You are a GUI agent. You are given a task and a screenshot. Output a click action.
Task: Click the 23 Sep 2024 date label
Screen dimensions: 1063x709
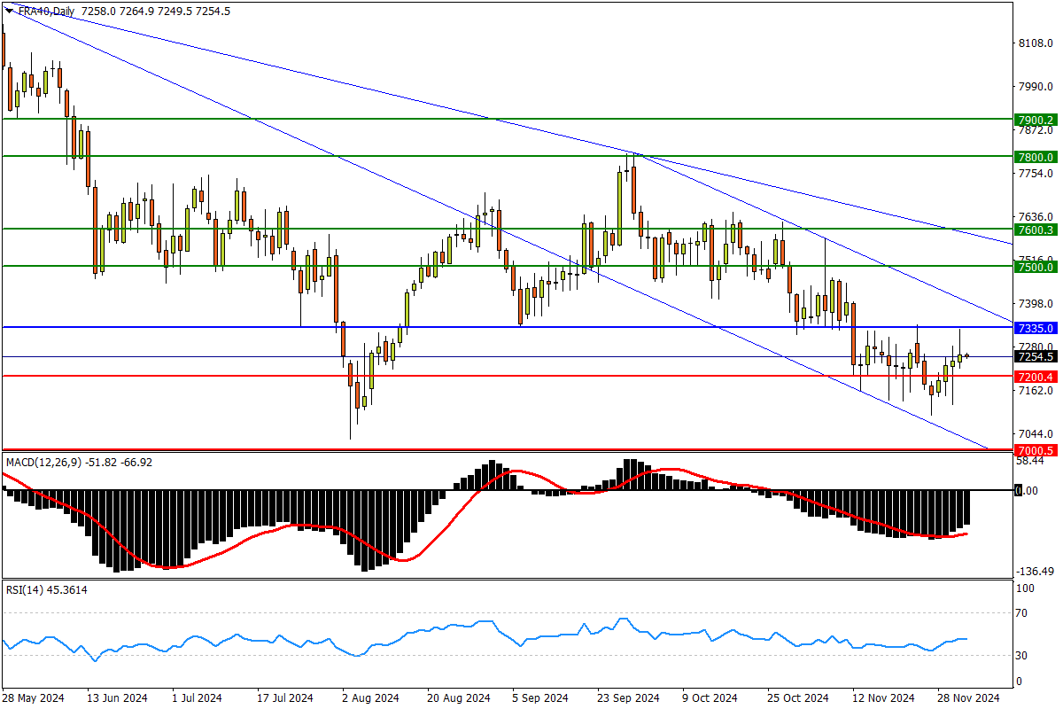628,698
